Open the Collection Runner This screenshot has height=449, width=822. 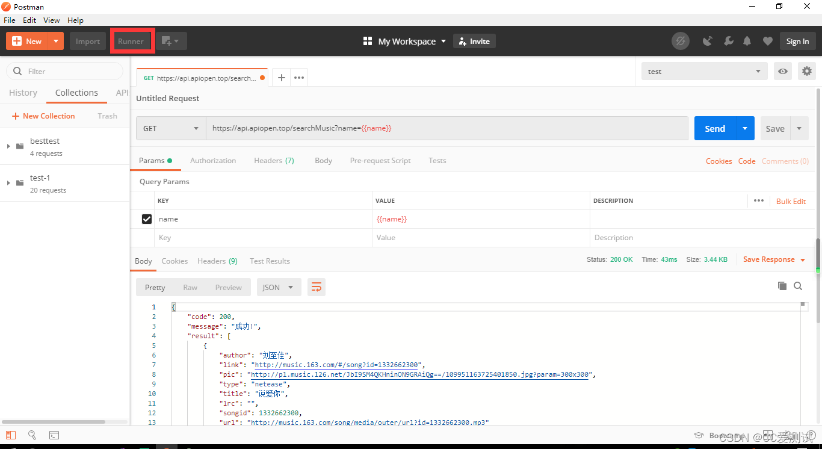coord(131,41)
